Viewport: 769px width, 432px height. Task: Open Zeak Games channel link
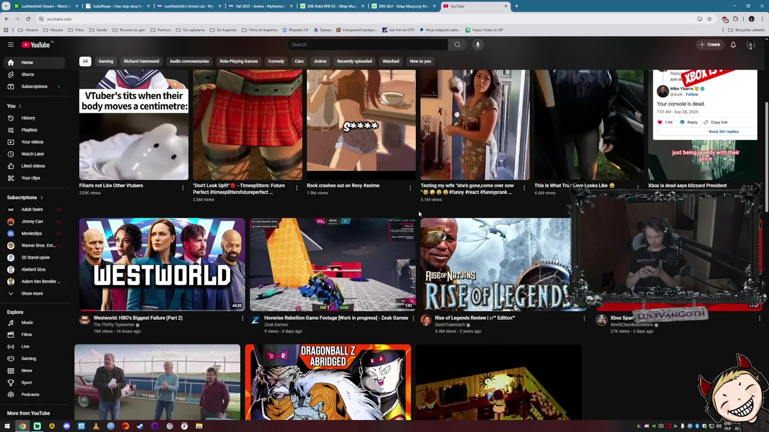click(x=276, y=325)
